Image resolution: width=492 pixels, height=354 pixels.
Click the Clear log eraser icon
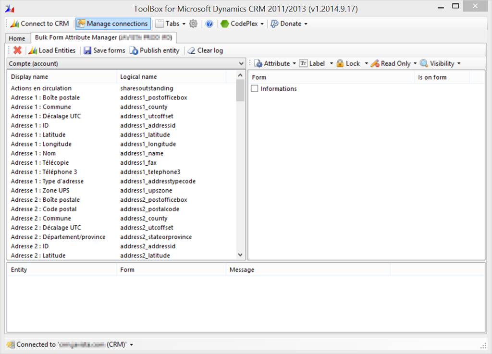point(191,50)
